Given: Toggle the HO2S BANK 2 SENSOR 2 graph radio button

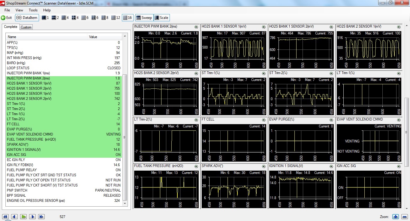Looking at the screenshot, I should (x=196, y=73).
